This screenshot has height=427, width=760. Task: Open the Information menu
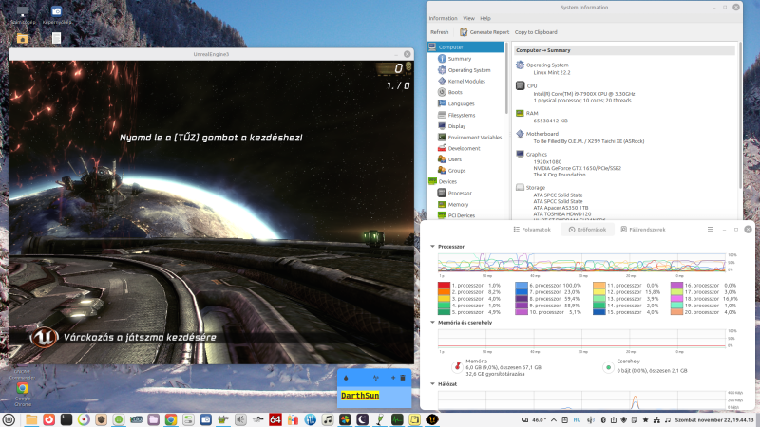click(x=443, y=18)
